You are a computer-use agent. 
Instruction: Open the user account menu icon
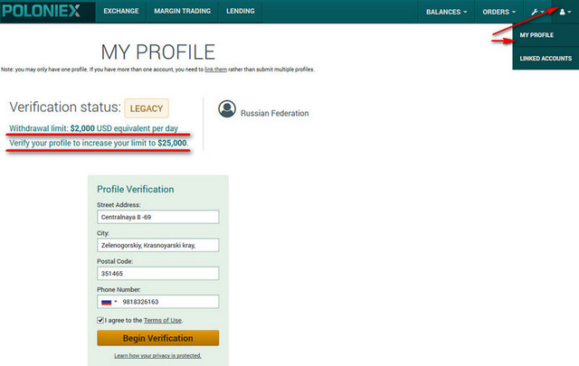[565, 12]
